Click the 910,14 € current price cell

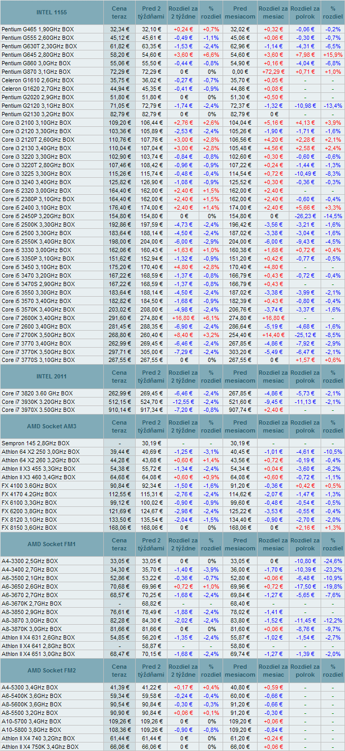(119, 410)
